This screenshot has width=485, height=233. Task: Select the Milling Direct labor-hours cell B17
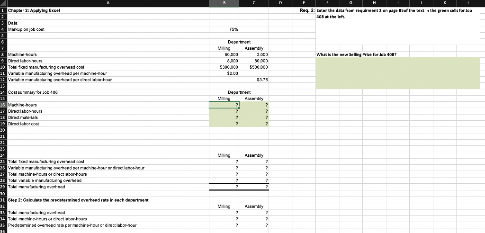[x=224, y=111]
